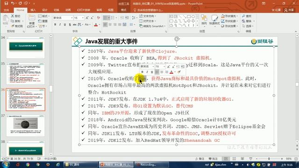Viewport: 299px width, 168px height.
Task: Switch to the Animations tab
Action: (x=68, y=10)
